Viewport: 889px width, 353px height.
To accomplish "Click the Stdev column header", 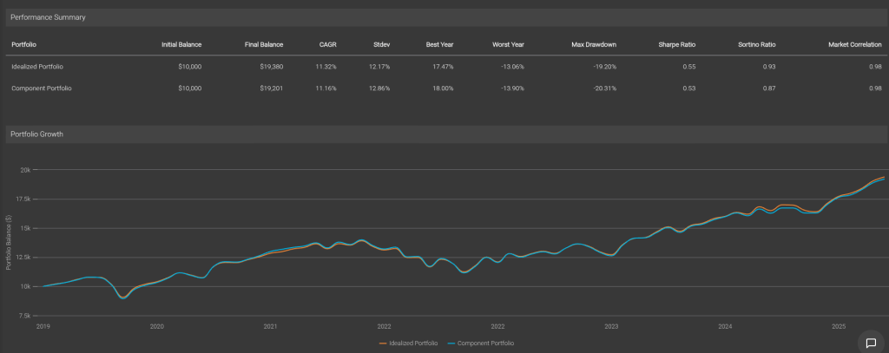I will point(381,44).
